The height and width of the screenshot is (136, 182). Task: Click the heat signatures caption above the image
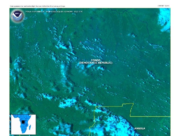click(x=37, y=6)
